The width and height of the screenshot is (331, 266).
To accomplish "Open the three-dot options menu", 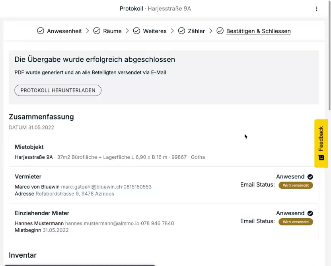I will [x=316, y=9].
